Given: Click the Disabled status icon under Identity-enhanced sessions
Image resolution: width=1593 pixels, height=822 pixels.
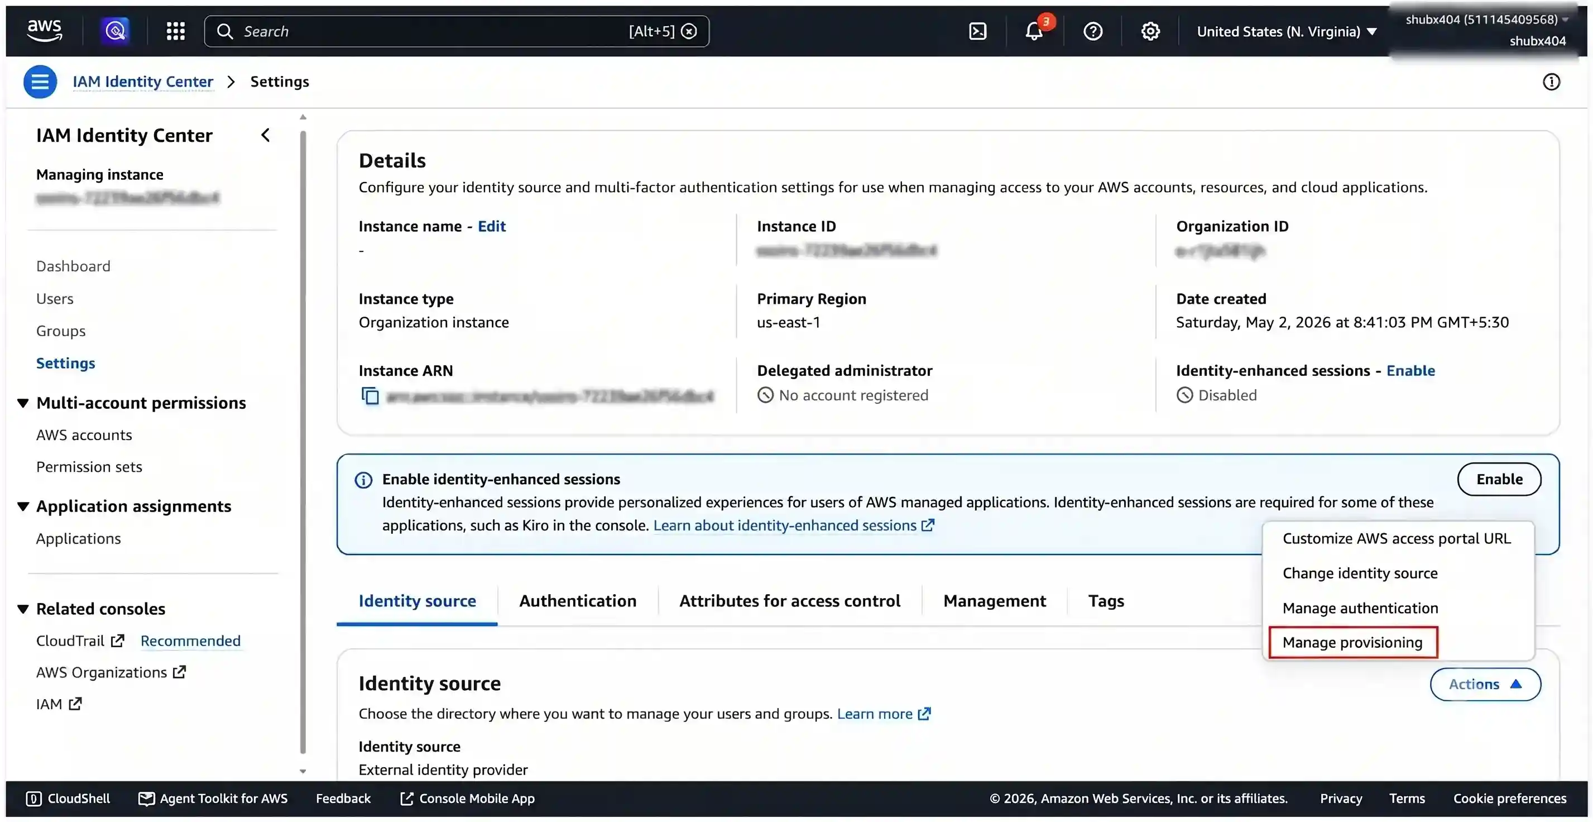Looking at the screenshot, I should pos(1184,396).
